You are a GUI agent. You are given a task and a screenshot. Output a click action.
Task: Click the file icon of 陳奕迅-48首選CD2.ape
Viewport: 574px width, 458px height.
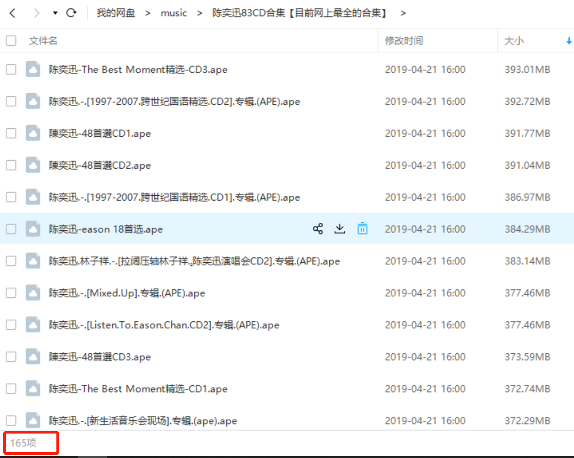point(33,165)
